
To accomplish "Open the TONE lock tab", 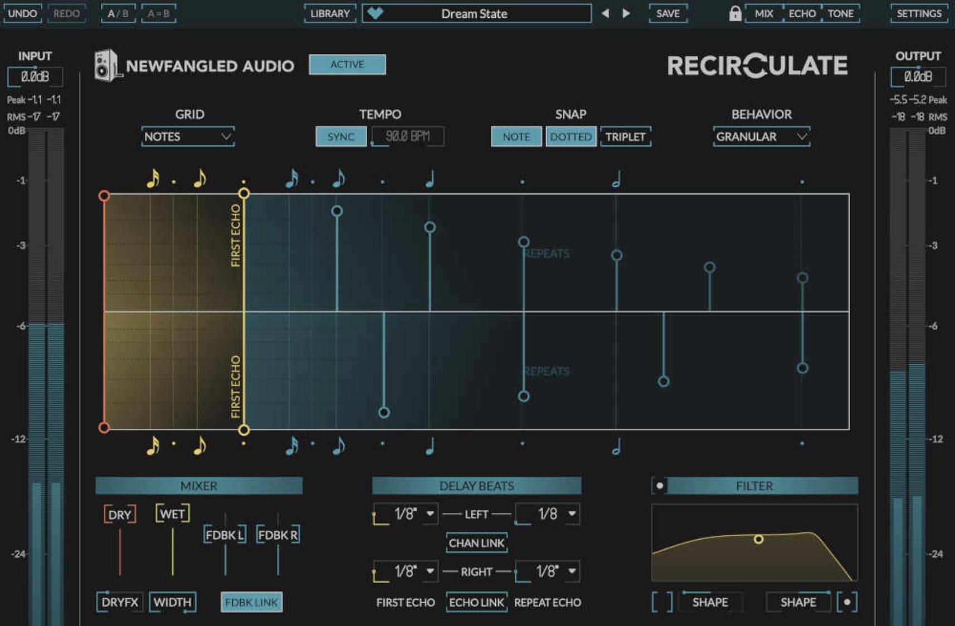I will (840, 13).
